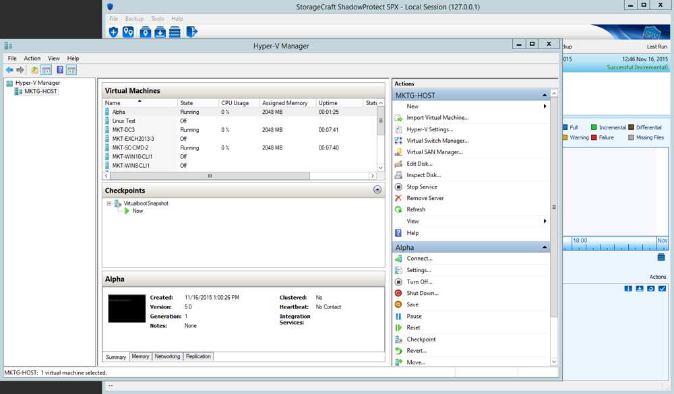Open the backup destinations tool in SPX
Image resolution: width=674 pixels, height=394 pixels.
pyautogui.click(x=129, y=31)
